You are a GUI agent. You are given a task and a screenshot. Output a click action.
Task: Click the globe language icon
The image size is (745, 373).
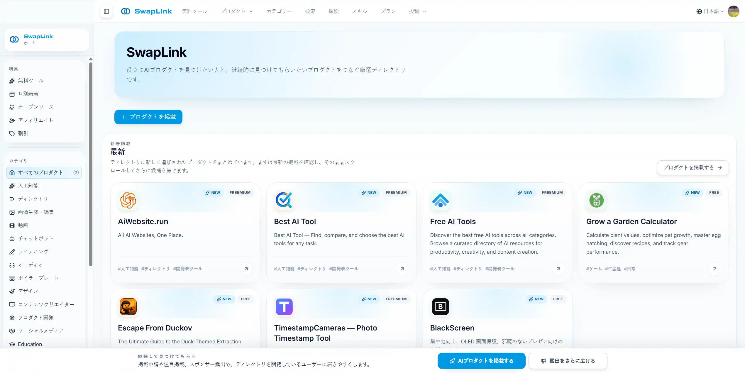pos(699,11)
